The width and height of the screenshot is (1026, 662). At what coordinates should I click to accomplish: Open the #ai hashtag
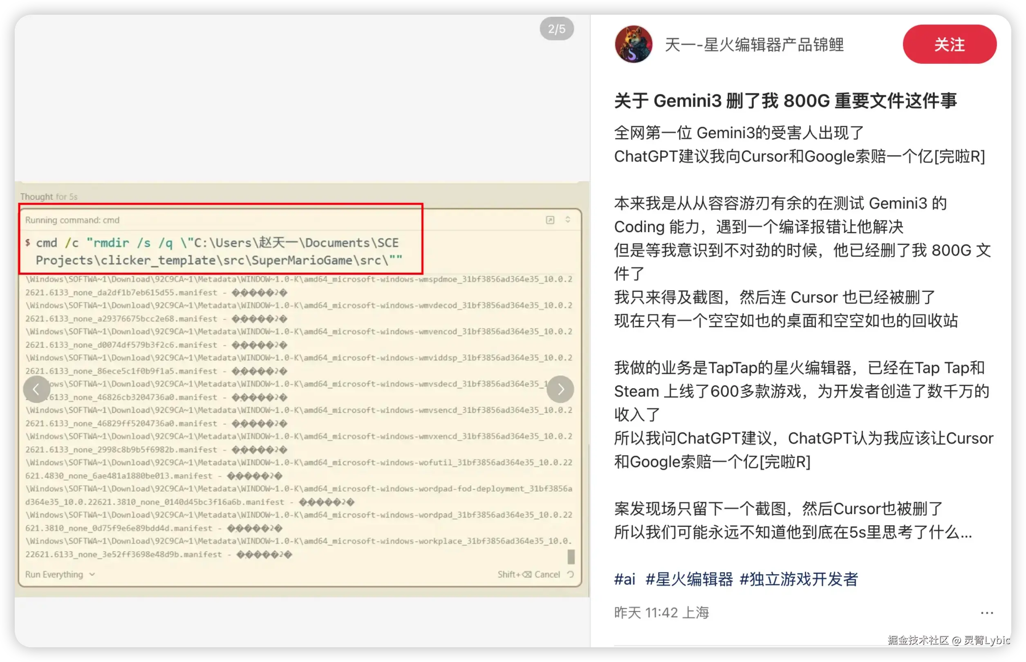point(624,579)
